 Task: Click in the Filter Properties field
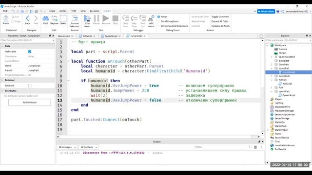tap(27, 40)
